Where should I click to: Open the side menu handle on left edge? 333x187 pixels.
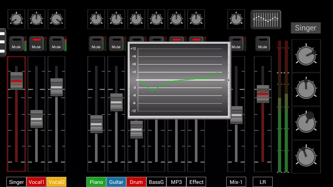(x=3, y=43)
